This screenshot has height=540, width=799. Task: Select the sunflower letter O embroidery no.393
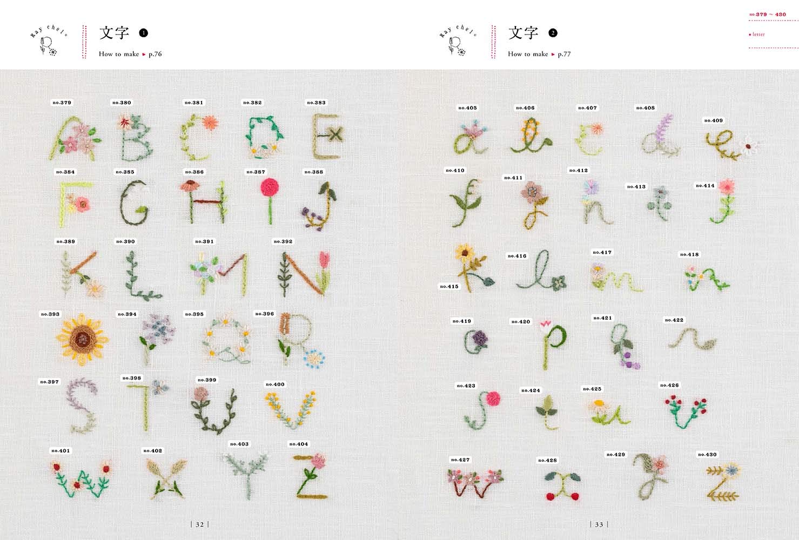pyautogui.click(x=82, y=339)
